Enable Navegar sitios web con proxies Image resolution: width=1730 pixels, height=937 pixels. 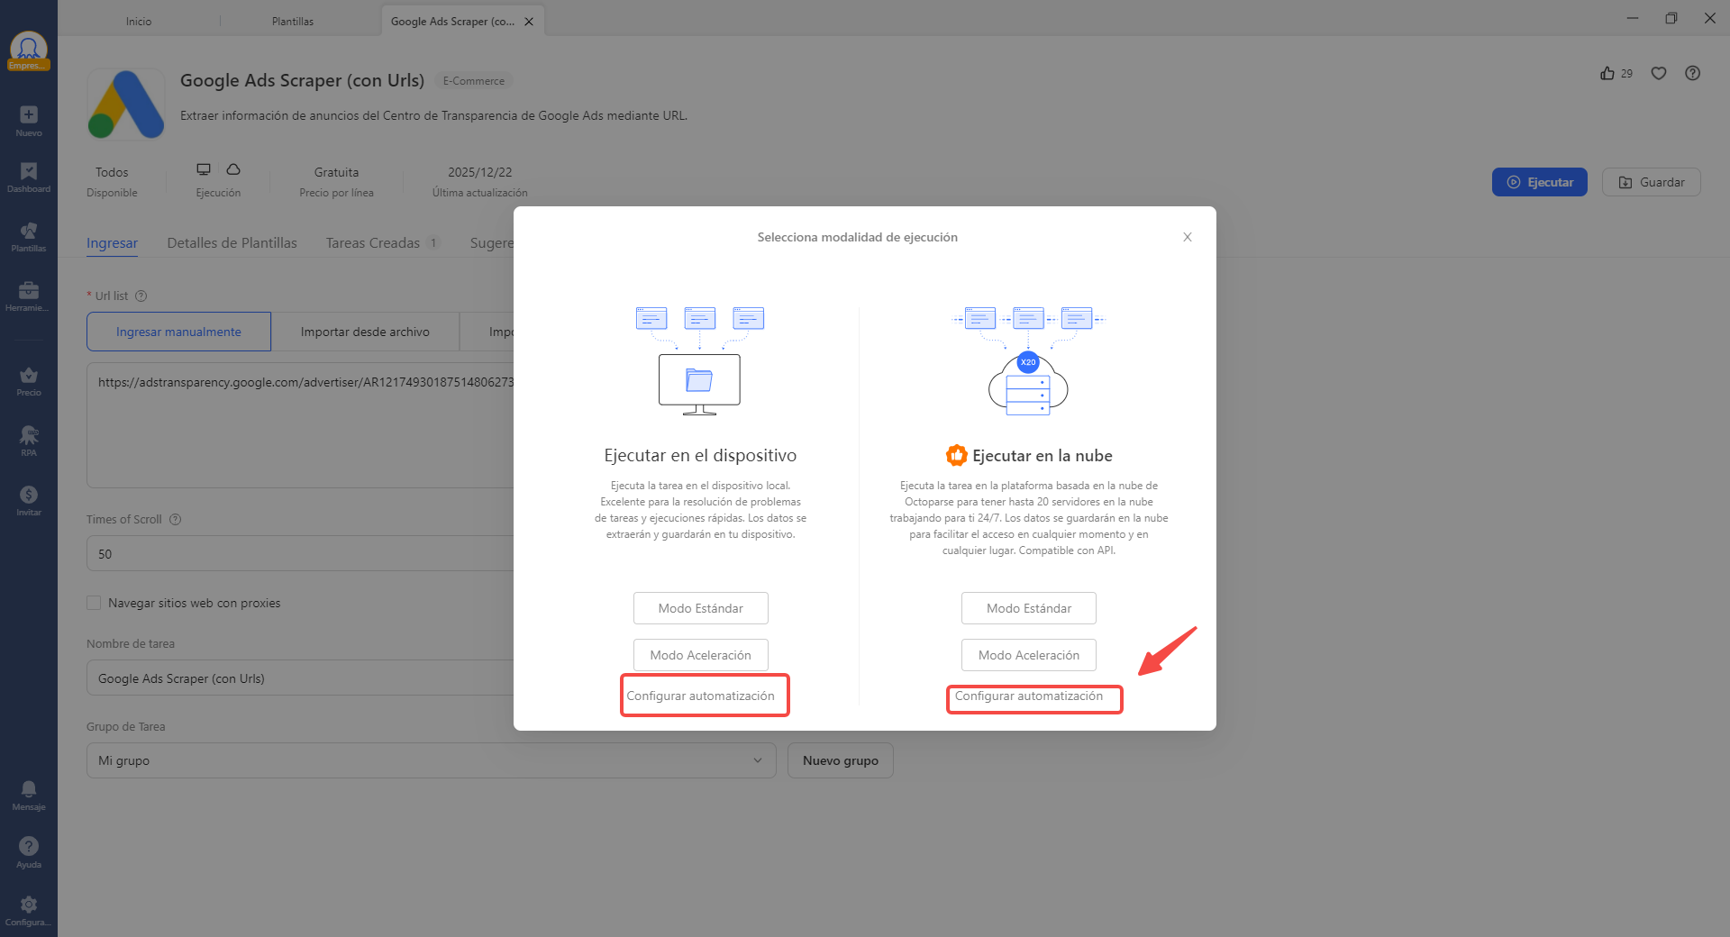pos(94,603)
